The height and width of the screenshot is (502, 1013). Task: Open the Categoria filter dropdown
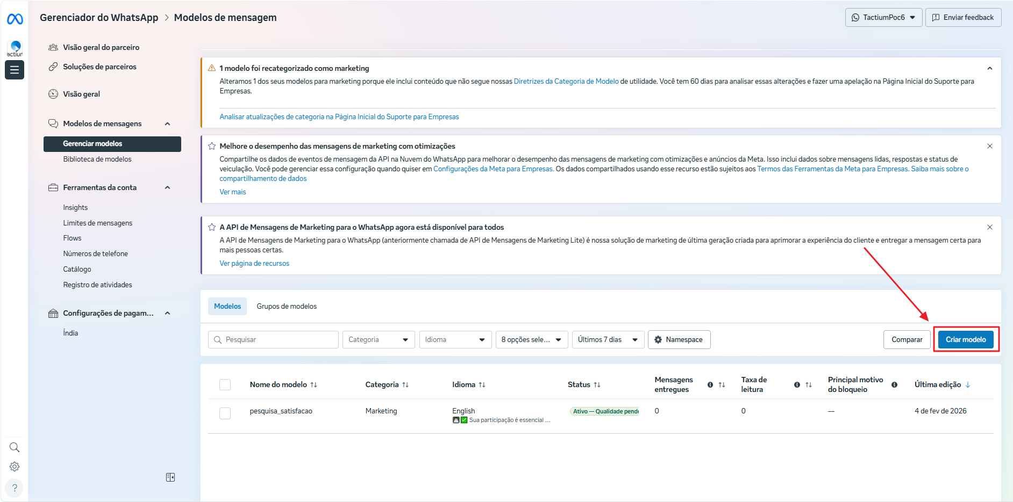click(379, 339)
